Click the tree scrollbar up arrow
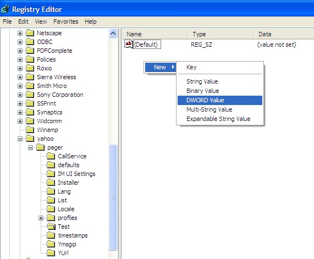This screenshot has width=314, height=259. (x=113, y=33)
